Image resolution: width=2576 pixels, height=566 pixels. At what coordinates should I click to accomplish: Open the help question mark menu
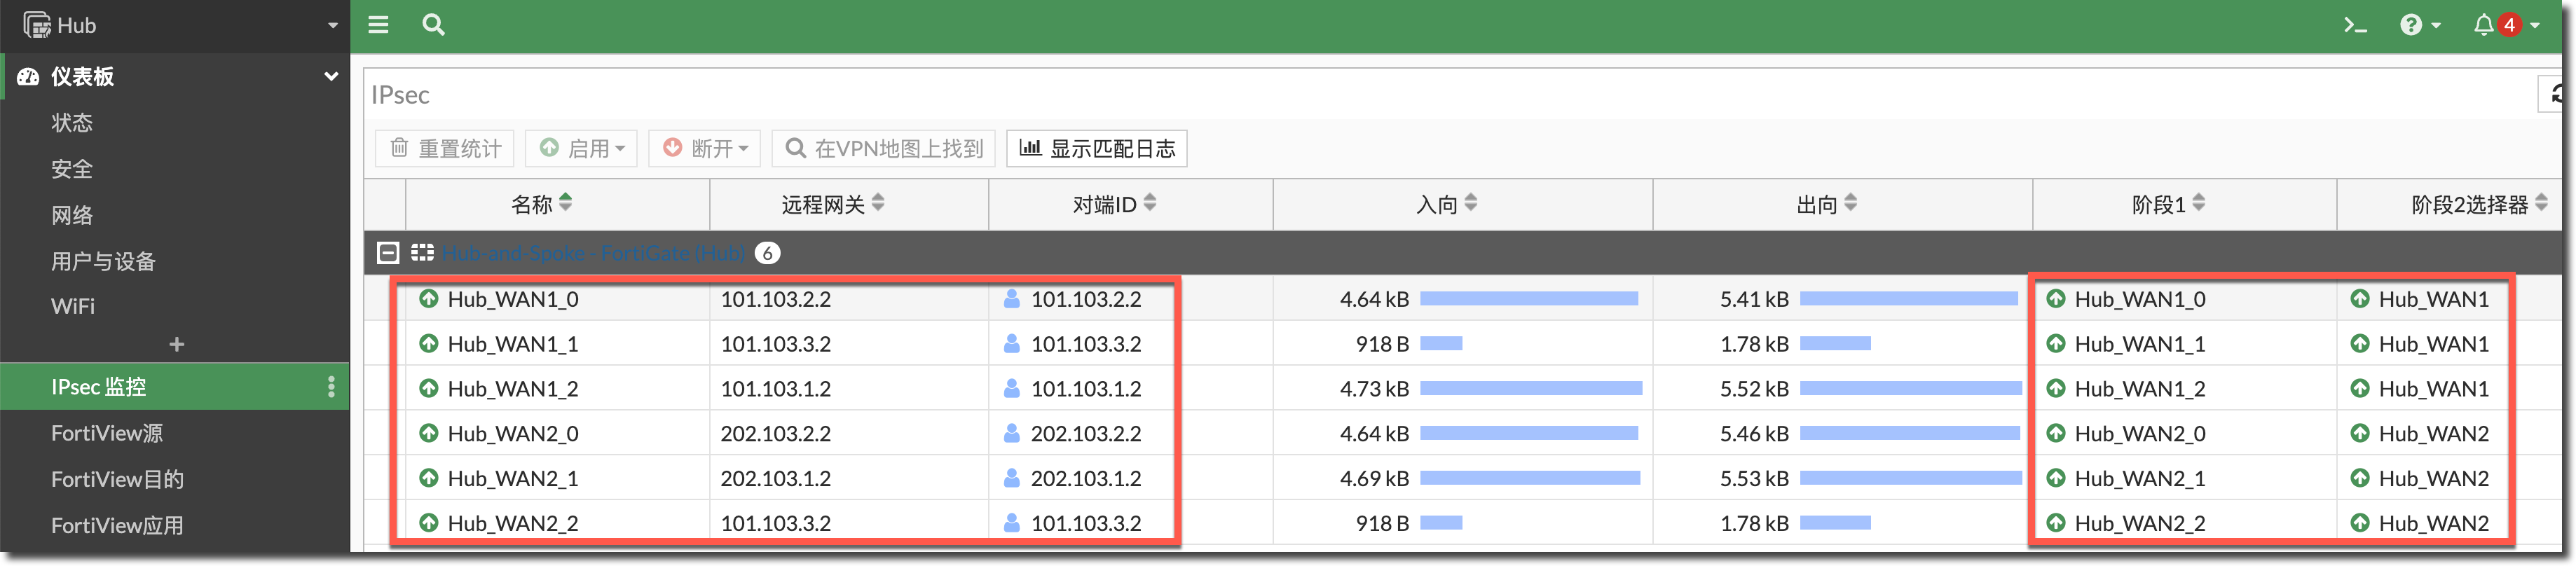(x=2419, y=25)
